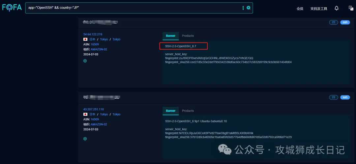Click the FOFA logo

(12, 8)
